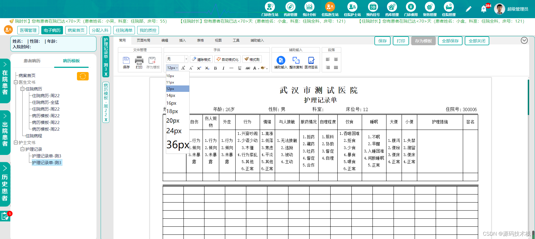Click the pencil edit icon in header
535x239 pixels.
(468, 9)
